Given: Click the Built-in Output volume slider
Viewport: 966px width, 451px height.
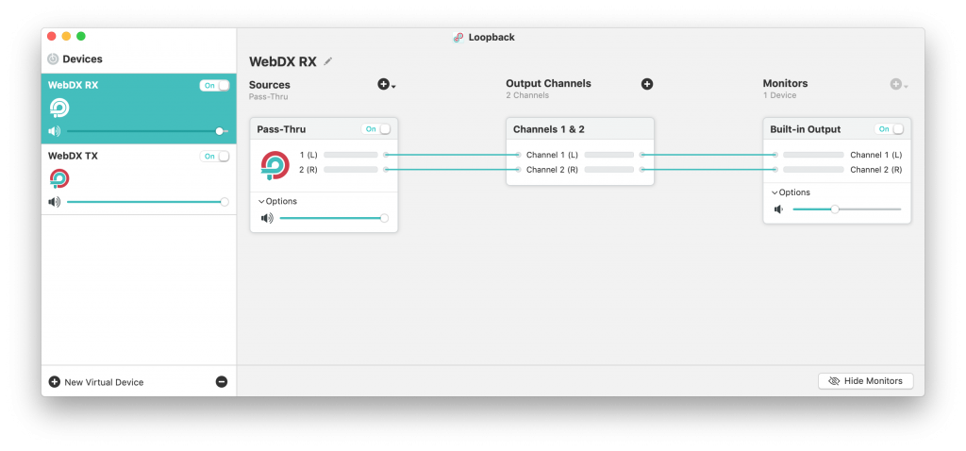Looking at the screenshot, I should pyautogui.click(x=846, y=209).
